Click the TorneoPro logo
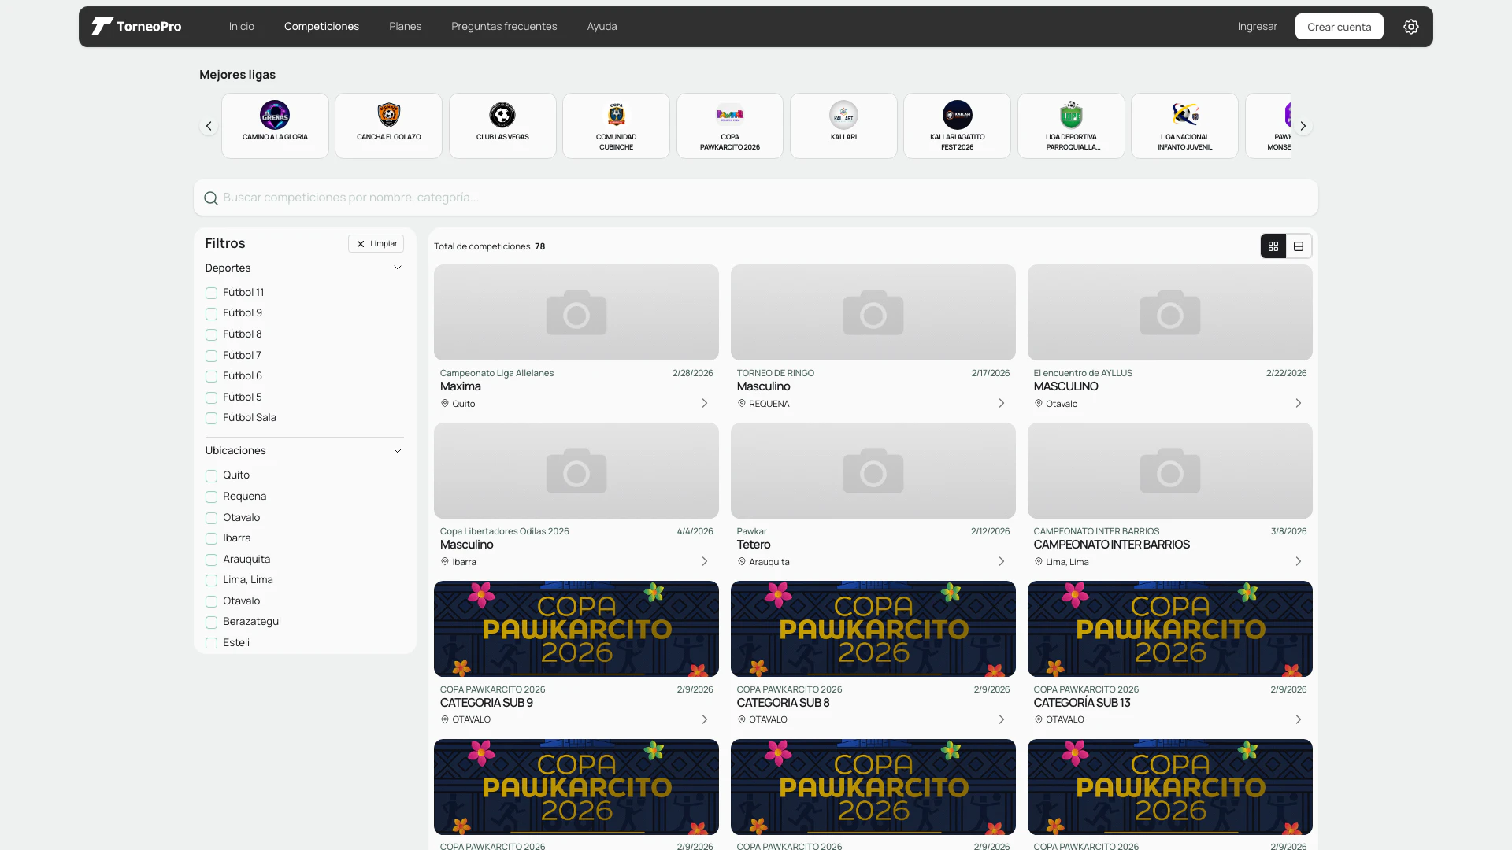 pos(136,27)
